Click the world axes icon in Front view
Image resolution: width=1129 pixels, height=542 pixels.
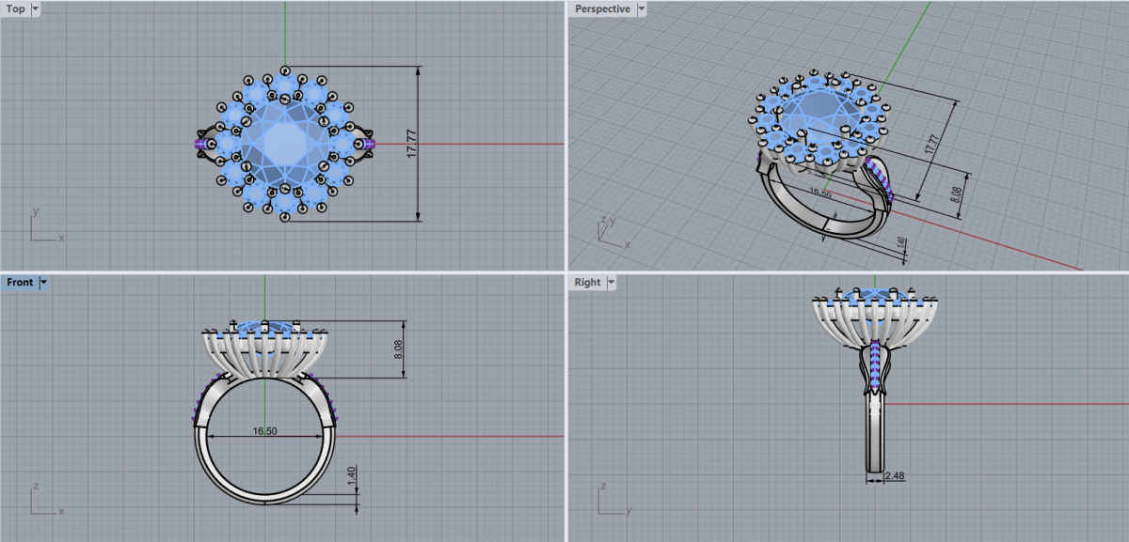(45, 499)
